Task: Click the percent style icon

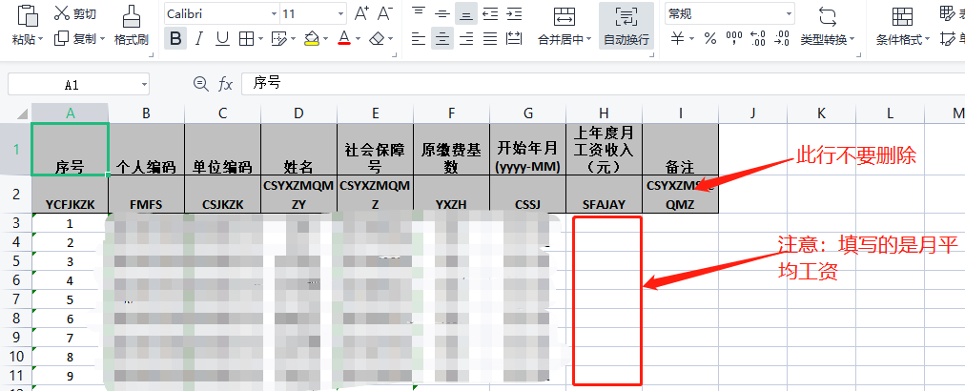Action: point(709,39)
